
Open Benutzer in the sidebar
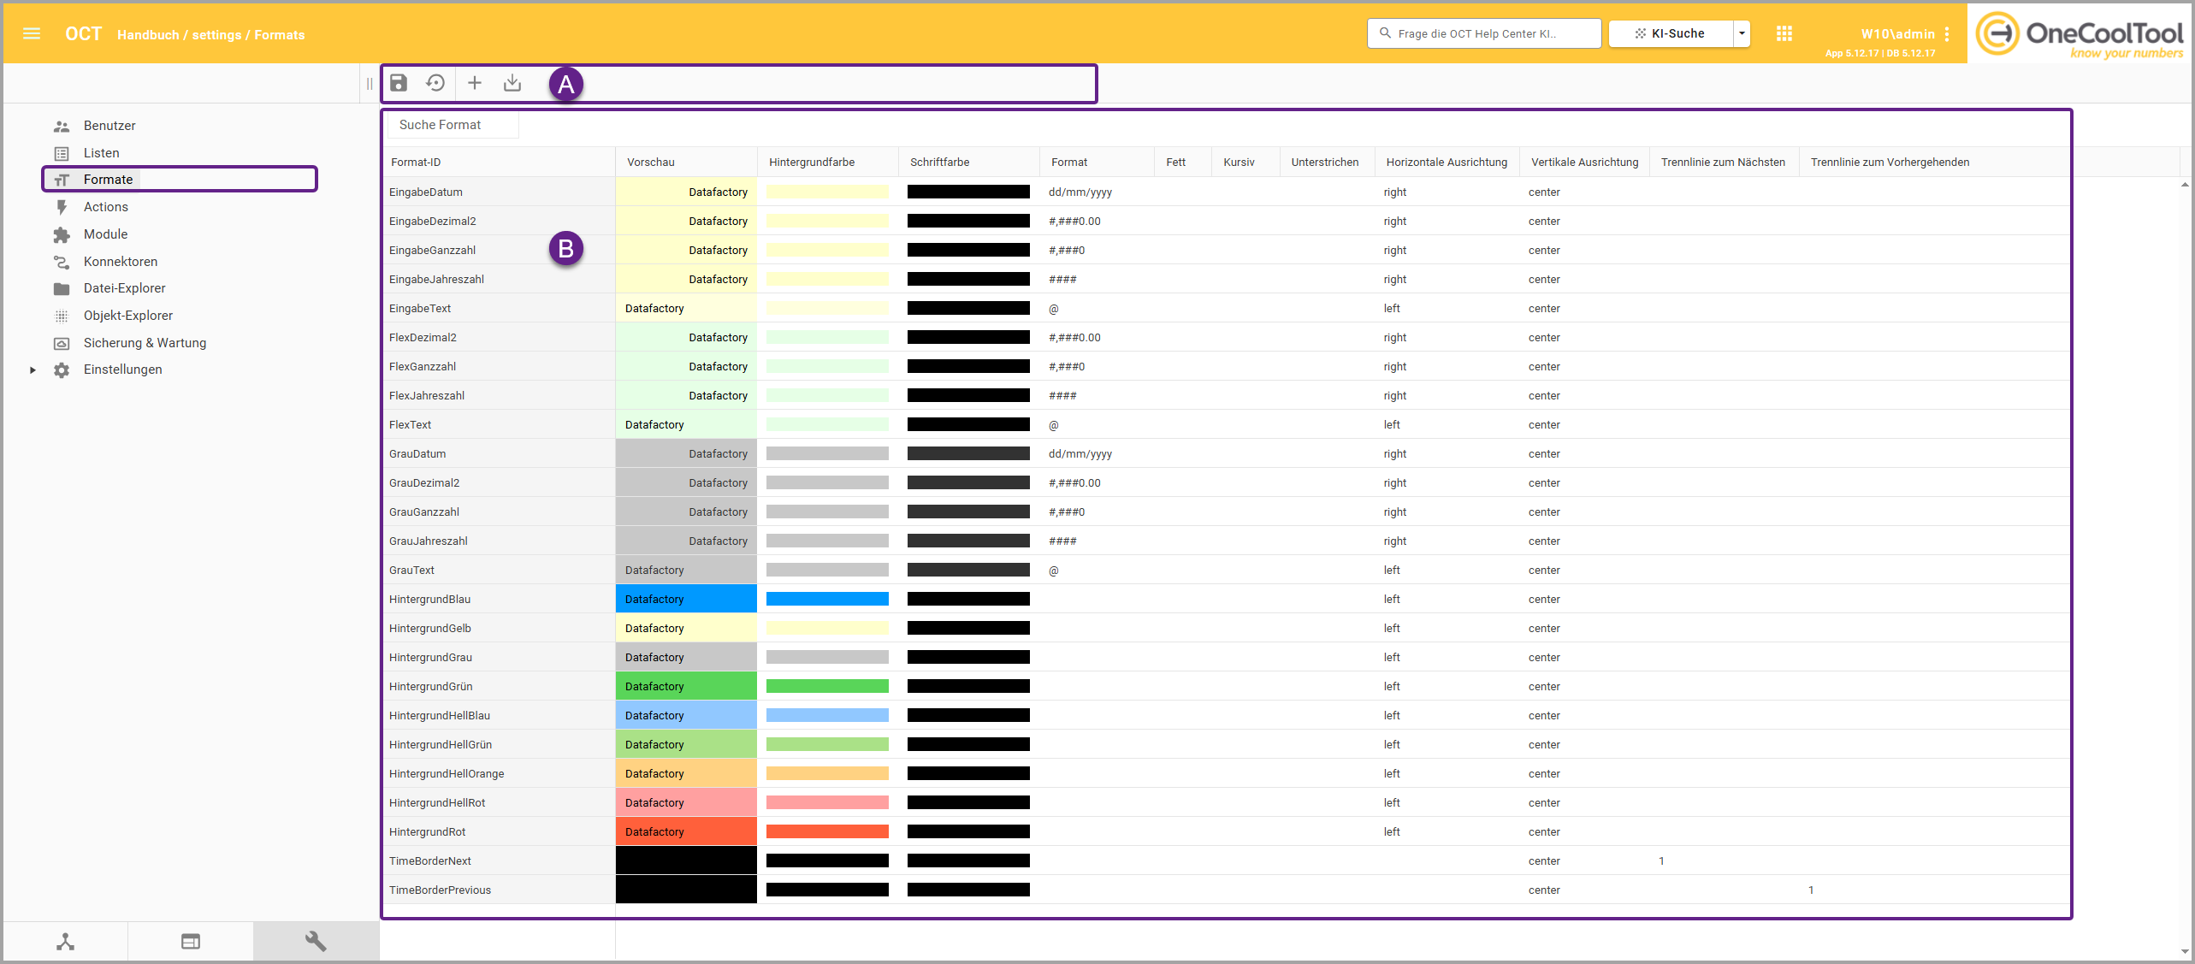click(x=109, y=126)
